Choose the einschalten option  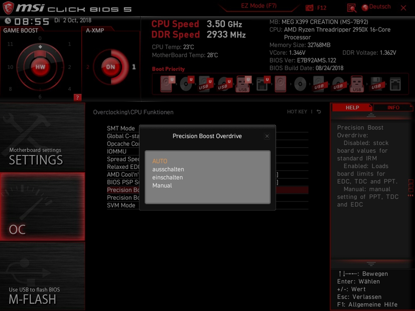coord(167,177)
